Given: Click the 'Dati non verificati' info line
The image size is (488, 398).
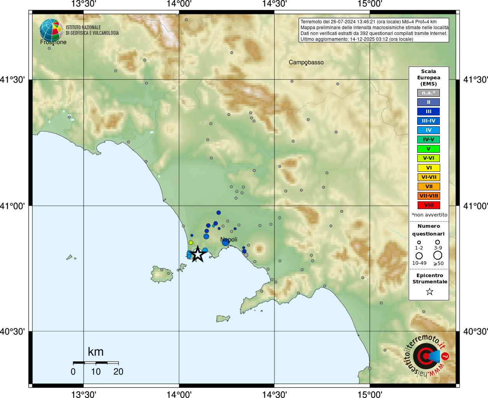Looking at the screenshot, I should (x=374, y=33).
